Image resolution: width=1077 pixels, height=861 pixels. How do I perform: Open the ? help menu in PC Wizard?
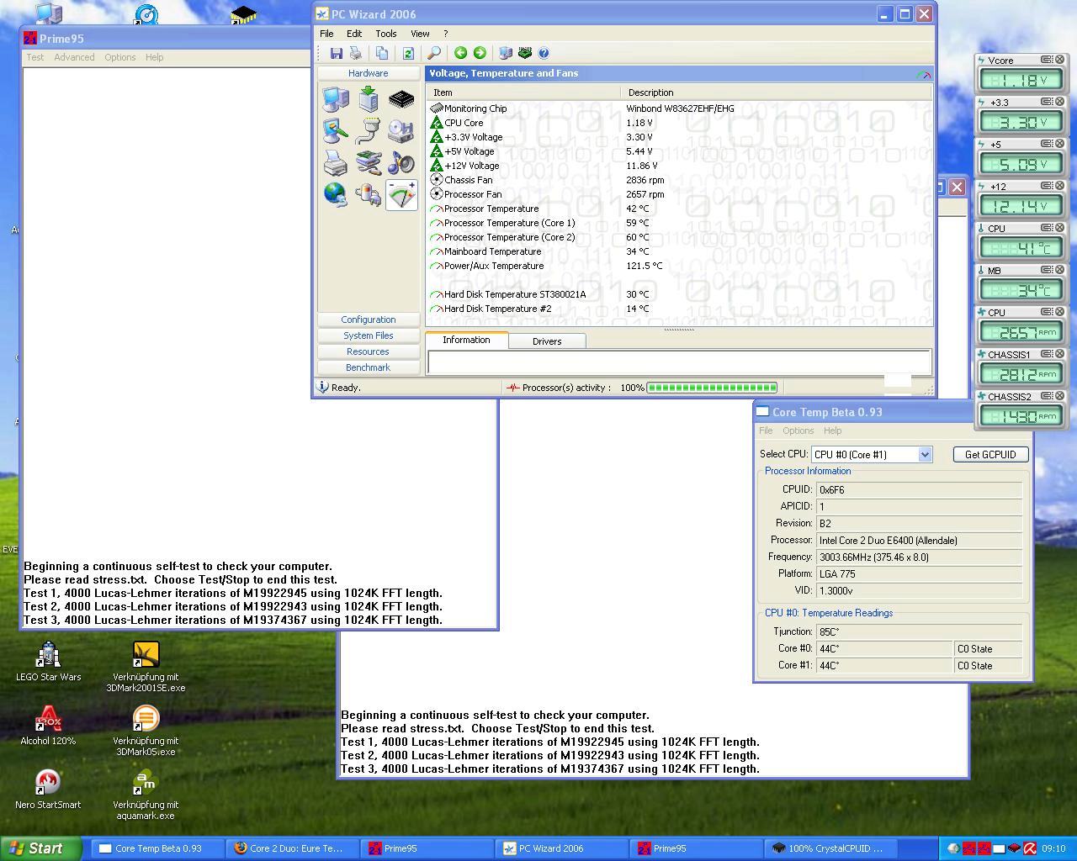(x=445, y=34)
